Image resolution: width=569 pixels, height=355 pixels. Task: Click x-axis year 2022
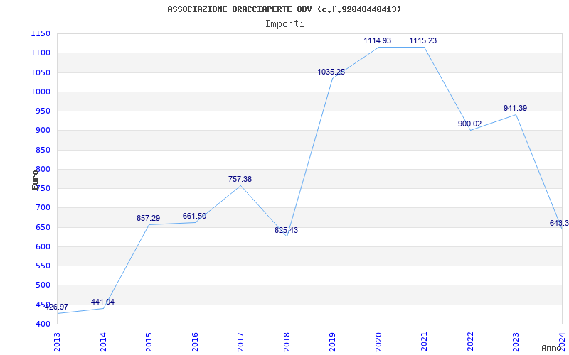coord(470,342)
